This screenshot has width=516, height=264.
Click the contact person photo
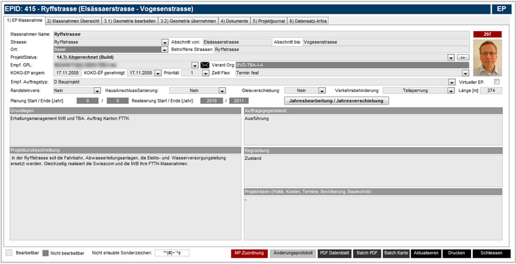pyautogui.click(x=489, y=58)
